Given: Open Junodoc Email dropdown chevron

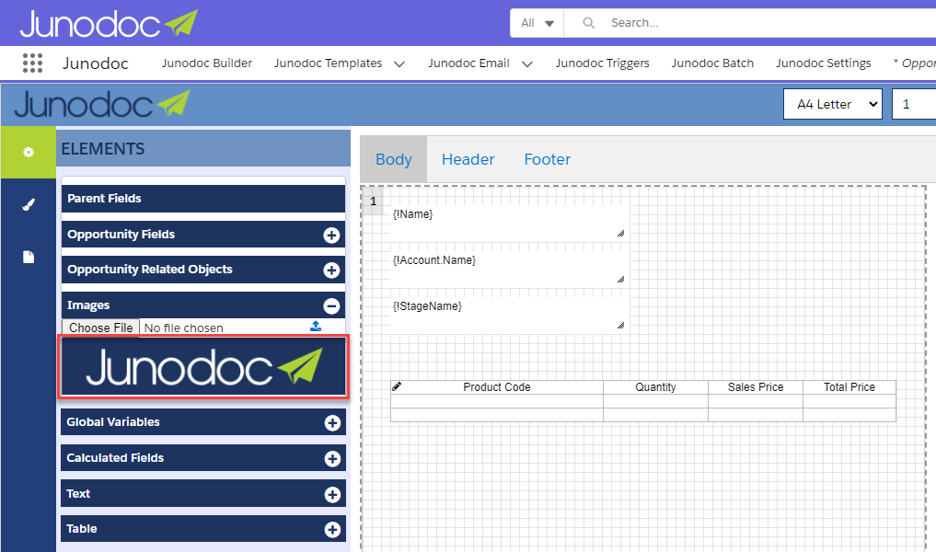Looking at the screenshot, I should 527,63.
